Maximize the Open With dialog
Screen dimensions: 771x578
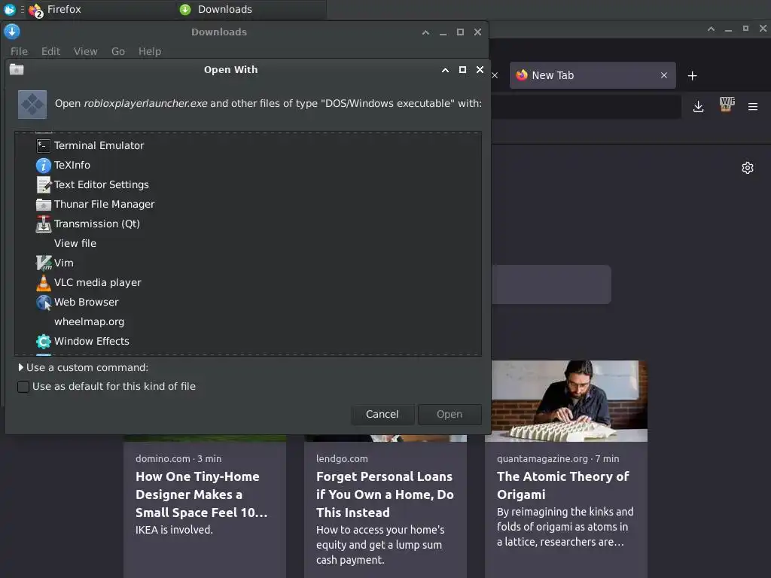(x=462, y=70)
